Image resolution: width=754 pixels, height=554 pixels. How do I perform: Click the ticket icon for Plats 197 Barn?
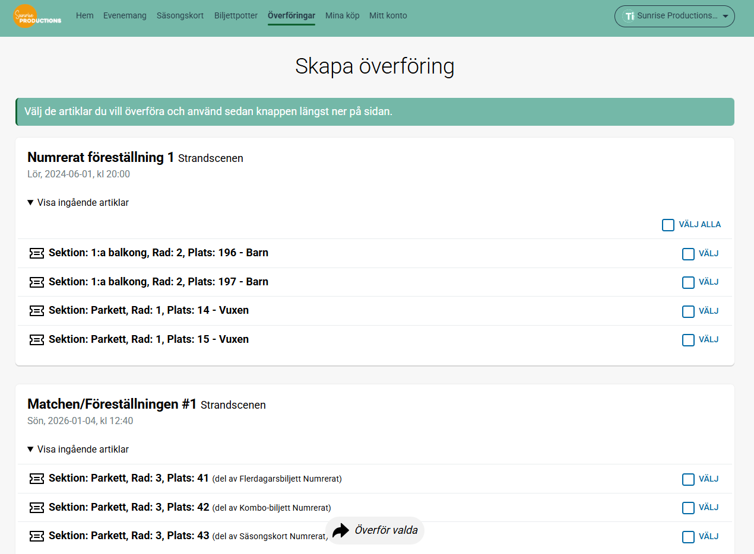click(37, 282)
